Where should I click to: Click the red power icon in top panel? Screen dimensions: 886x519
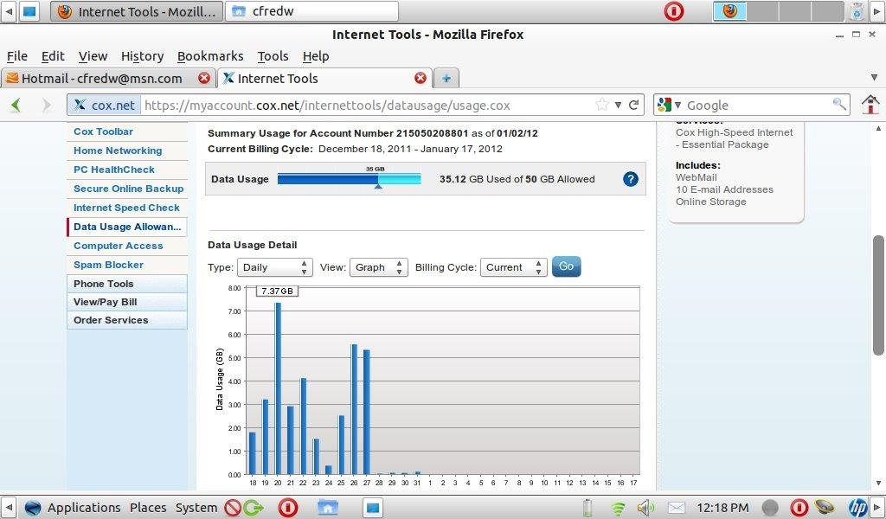pyautogui.click(x=673, y=11)
